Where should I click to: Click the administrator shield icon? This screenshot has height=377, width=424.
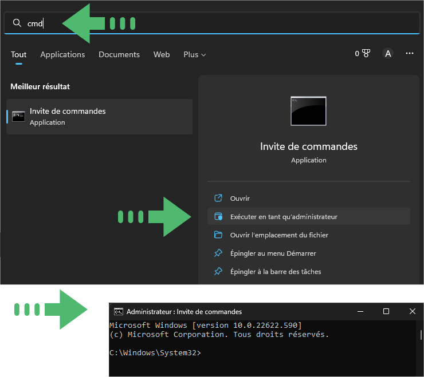point(218,217)
